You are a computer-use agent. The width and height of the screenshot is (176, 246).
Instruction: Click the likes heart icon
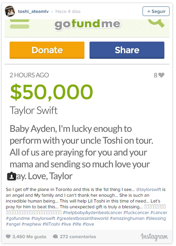pos(8,236)
